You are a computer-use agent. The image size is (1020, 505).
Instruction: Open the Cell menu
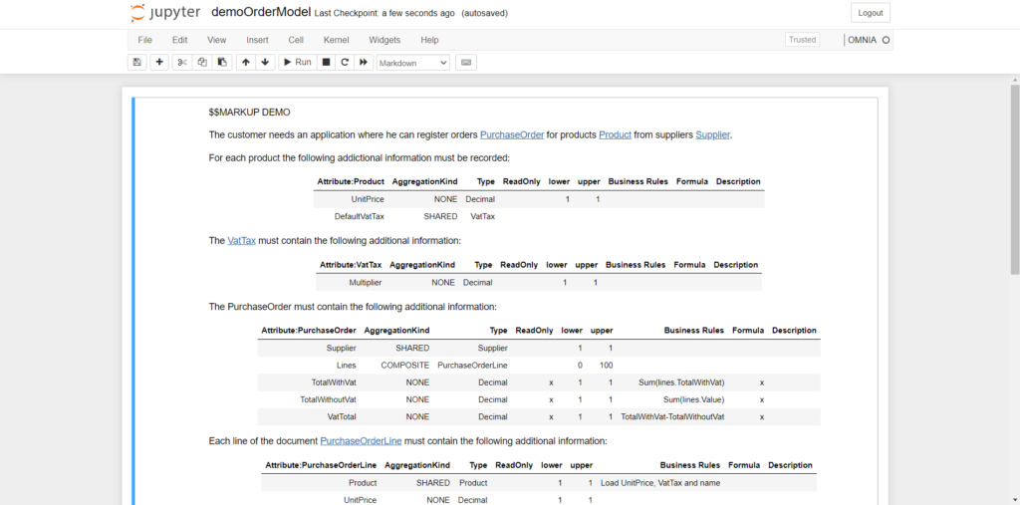(x=296, y=40)
